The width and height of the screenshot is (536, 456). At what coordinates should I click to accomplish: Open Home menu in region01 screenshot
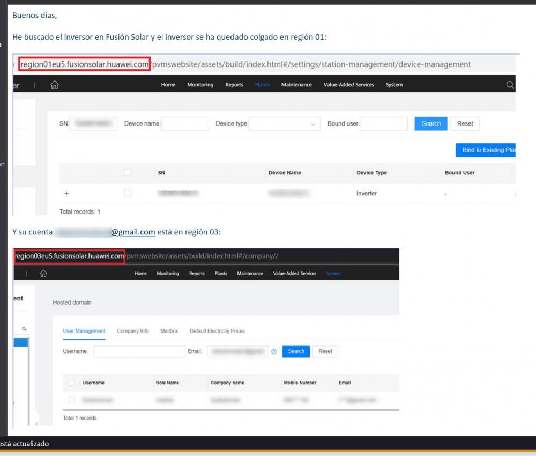168,85
